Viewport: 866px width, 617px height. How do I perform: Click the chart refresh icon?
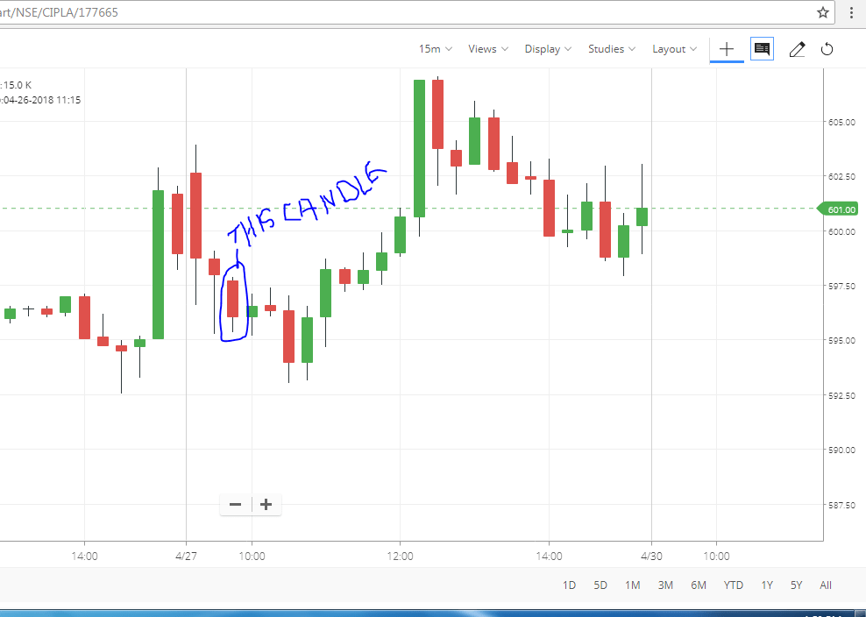click(827, 49)
